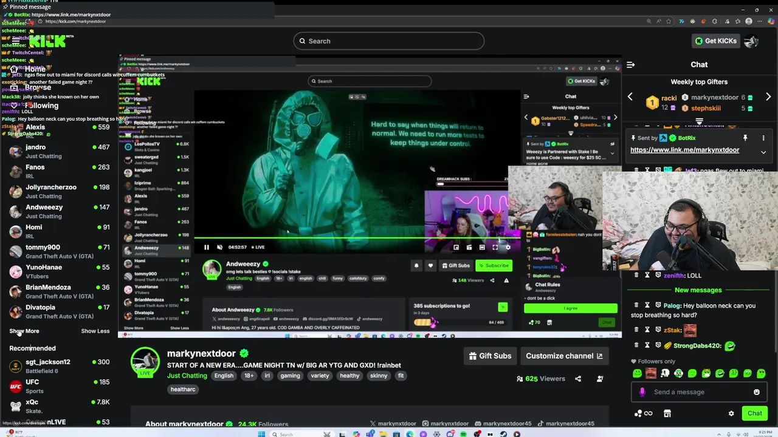
Task: Open Browse in the sidebar
Action: [32, 87]
